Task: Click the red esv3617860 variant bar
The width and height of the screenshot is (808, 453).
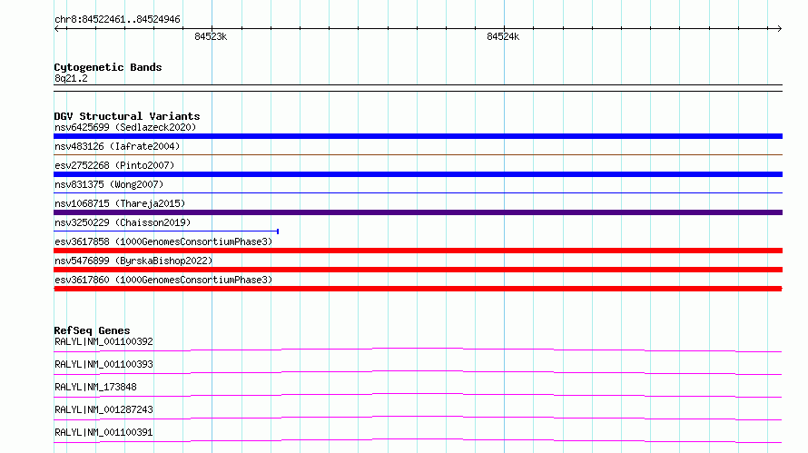Action: (x=418, y=289)
